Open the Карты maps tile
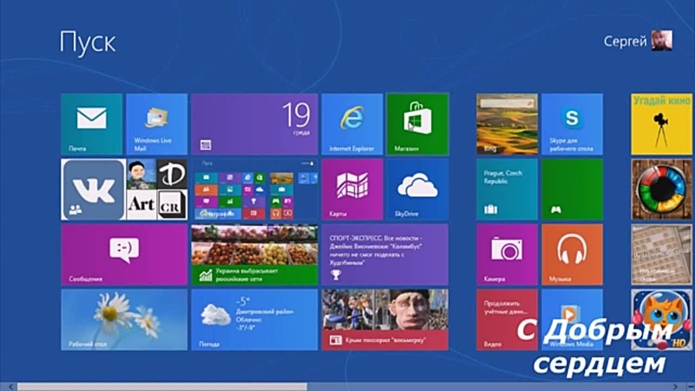 click(x=352, y=189)
